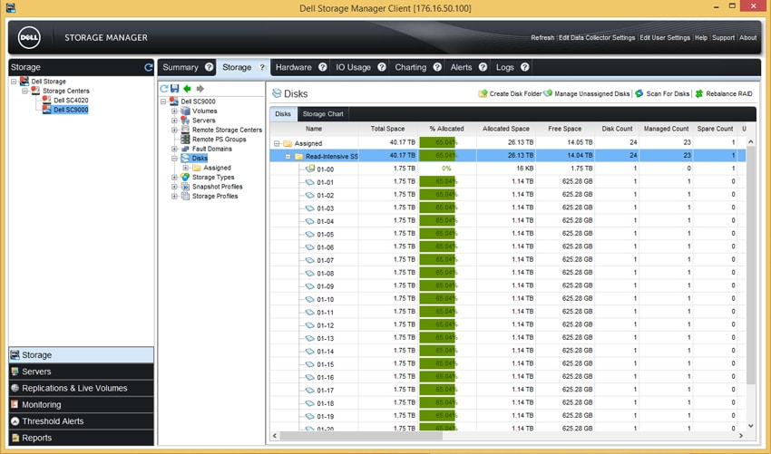The image size is (771, 454).
Task: Expand Assigned folder under Disks in tree
Action: tap(185, 168)
